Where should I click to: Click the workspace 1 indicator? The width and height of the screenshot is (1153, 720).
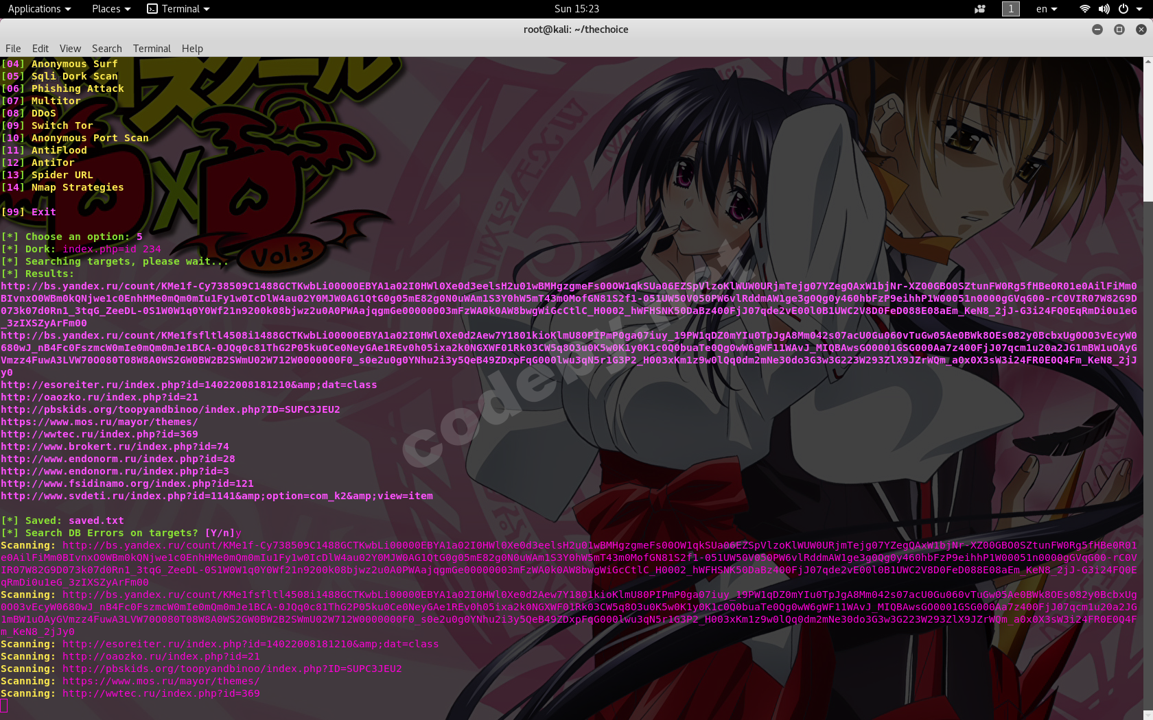coord(1011,9)
